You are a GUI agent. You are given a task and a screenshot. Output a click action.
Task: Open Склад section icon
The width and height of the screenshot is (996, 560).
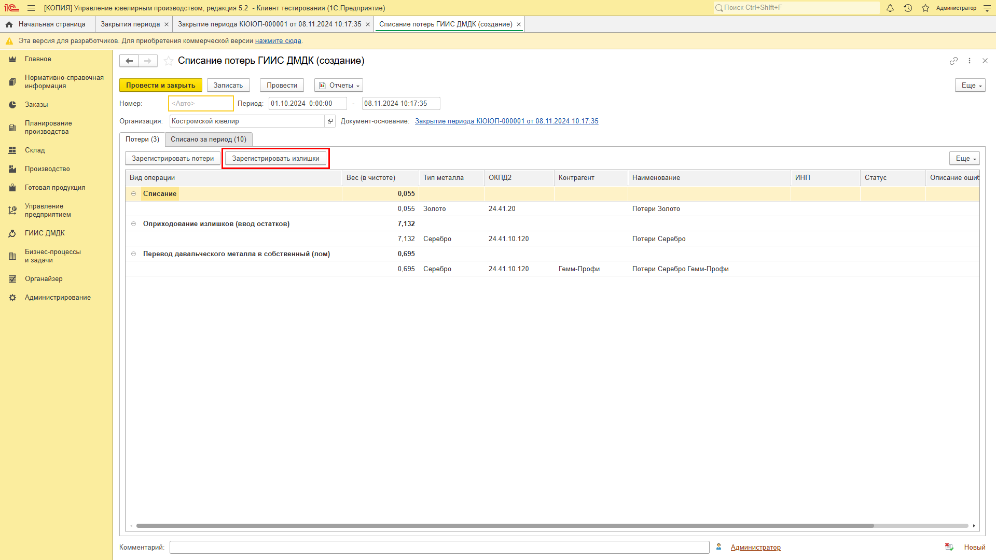pyautogui.click(x=12, y=150)
